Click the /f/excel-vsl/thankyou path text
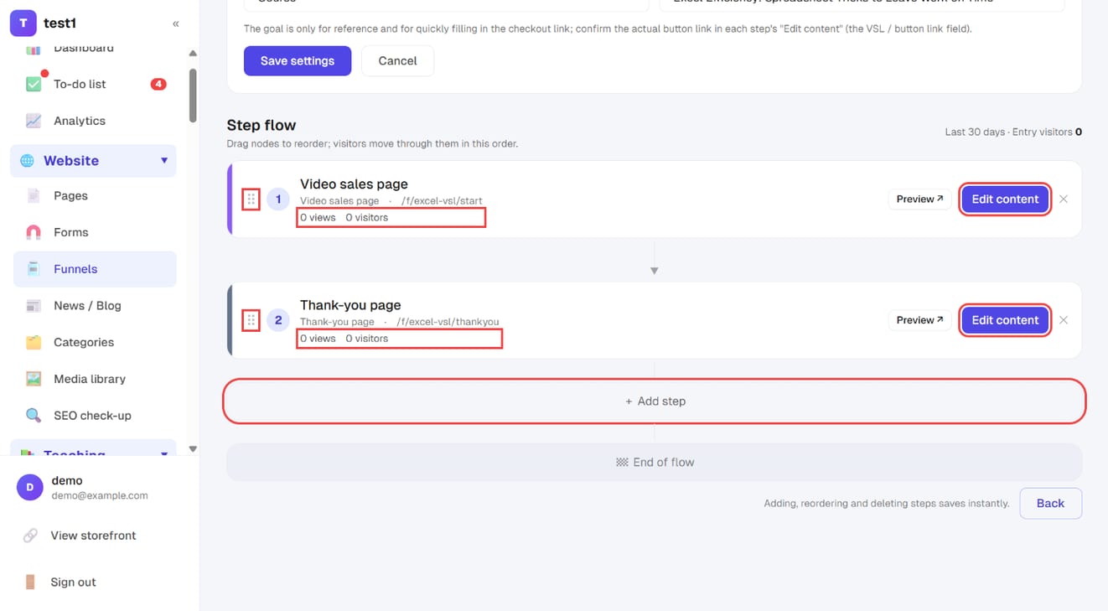 click(x=448, y=322)
